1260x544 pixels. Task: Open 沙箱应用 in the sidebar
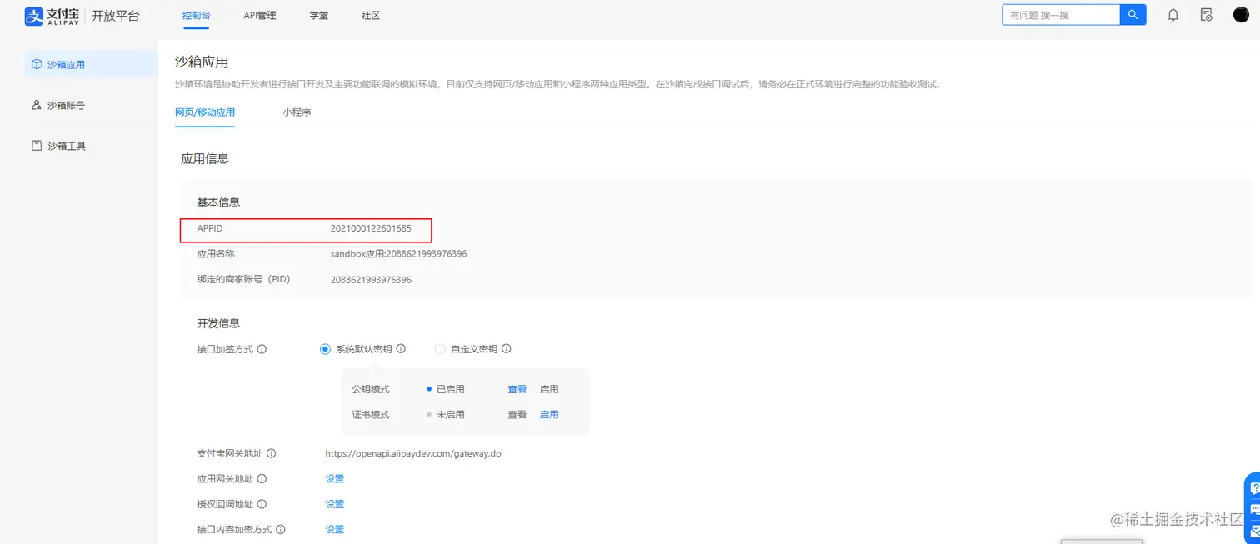pyautogui.click(x=92, y=64)
